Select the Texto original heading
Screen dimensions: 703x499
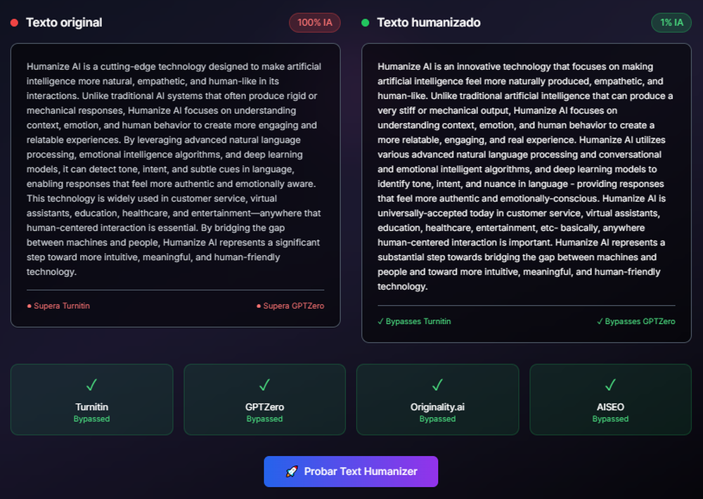[64, 22]
